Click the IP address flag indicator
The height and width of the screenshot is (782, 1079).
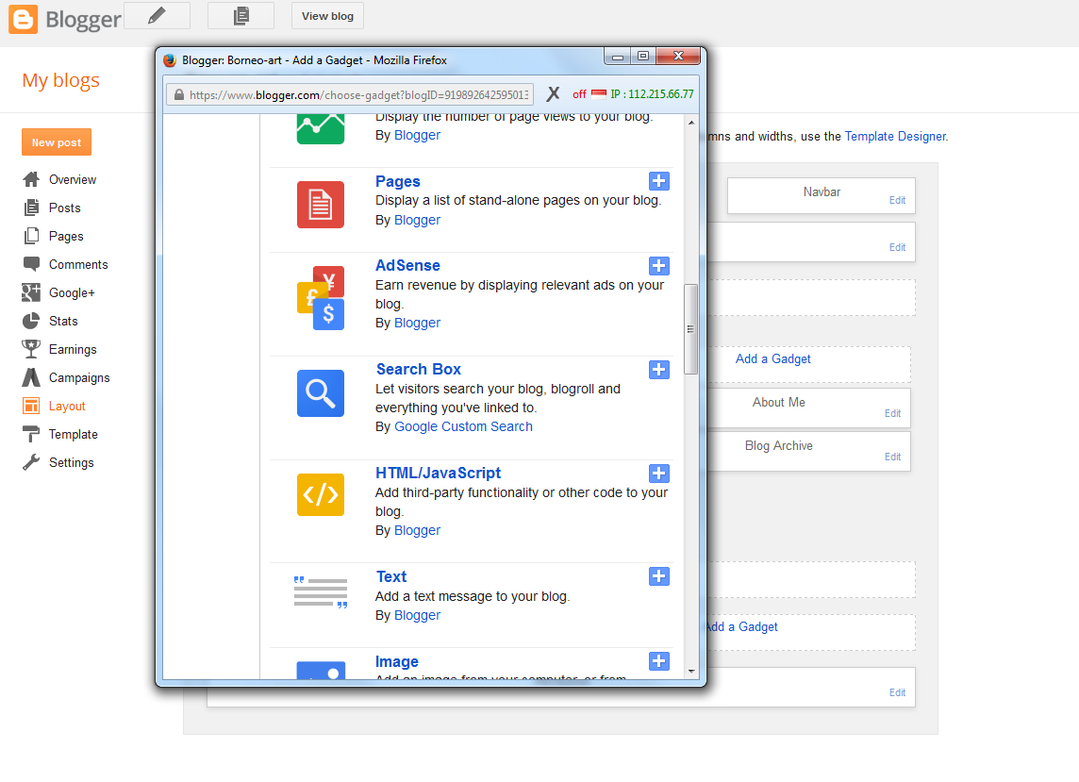coord(599,94)
